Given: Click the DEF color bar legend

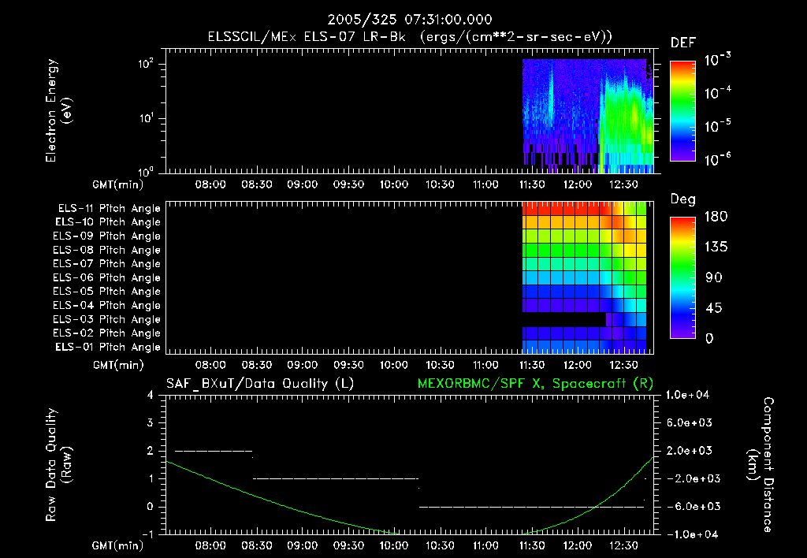Looking at the screenshot, I should point(682,110).
